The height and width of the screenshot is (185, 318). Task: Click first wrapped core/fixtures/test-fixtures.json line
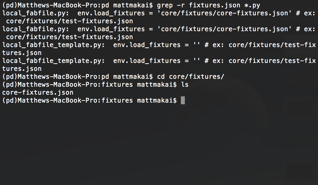tap(70, 21)
